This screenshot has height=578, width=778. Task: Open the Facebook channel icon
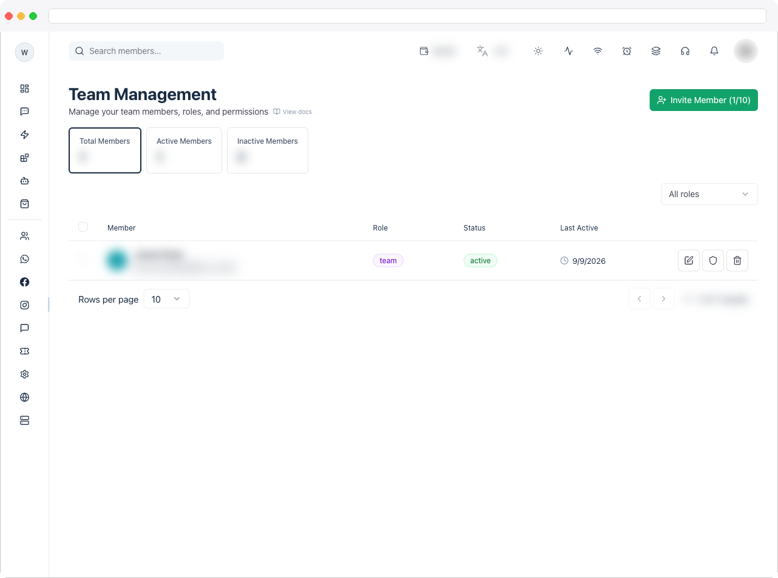[x=24, y=282]
